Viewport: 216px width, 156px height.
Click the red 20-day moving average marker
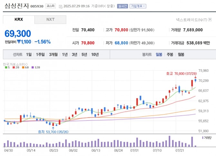pyautogui.click(x=14, y=67)
